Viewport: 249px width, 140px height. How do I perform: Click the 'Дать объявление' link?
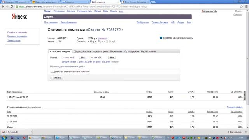(x=68, y=23)
